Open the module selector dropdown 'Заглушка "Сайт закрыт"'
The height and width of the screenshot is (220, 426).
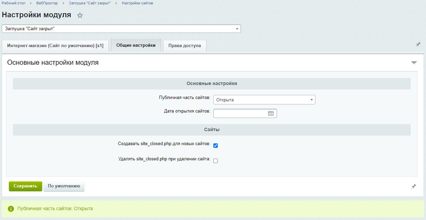point(121,29)
